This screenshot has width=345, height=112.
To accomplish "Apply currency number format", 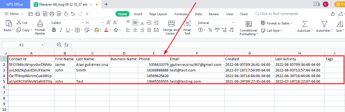I will 201,30.
